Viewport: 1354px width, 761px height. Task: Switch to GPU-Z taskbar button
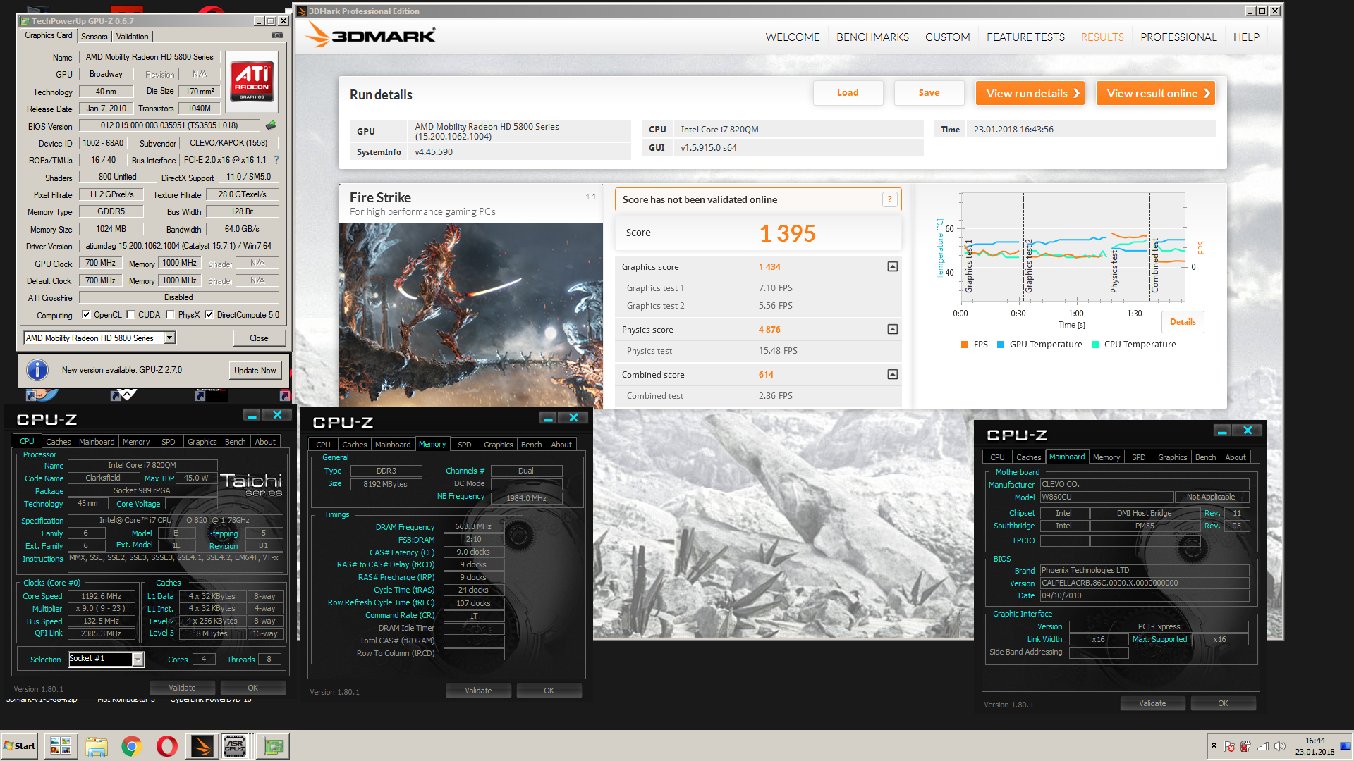tap(273, 746)
